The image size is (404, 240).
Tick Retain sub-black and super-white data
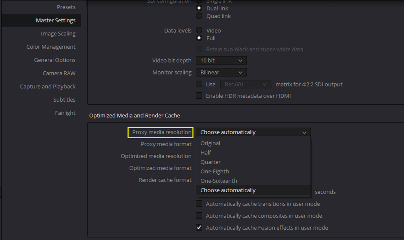coord(199,49)
